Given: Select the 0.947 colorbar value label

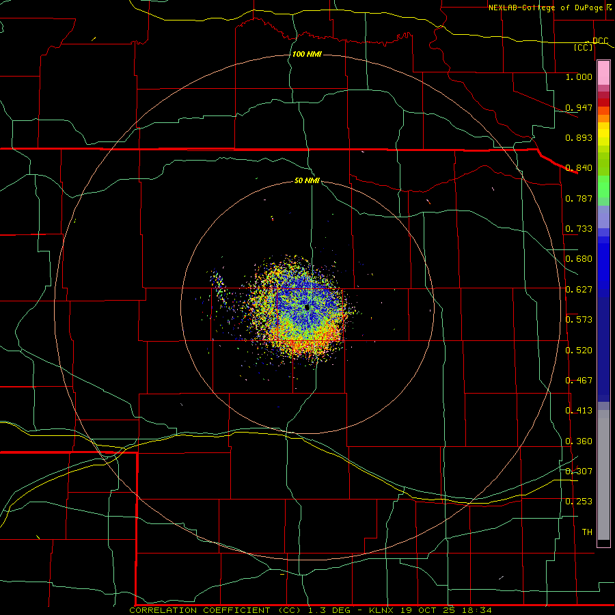Looking at the screenshot, I should 579,107.
